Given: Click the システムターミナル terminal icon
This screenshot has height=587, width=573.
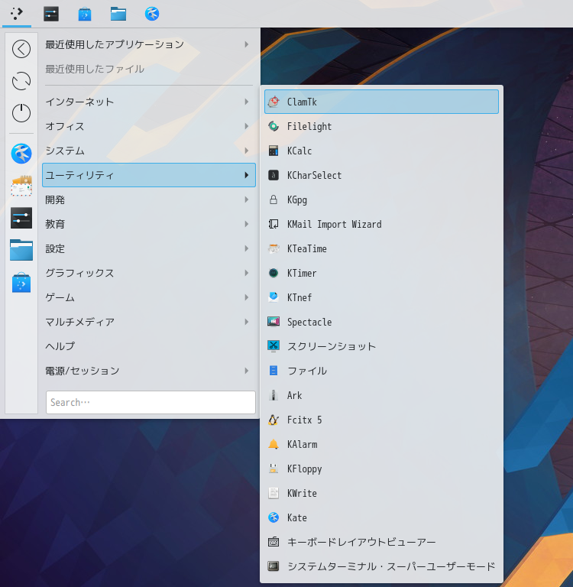Looking at the screenshot, I should coord(274,566).
